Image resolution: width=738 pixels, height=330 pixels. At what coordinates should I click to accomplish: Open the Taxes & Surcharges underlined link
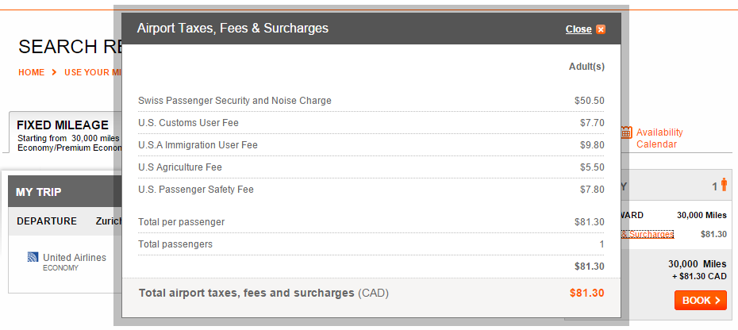click(x=648, y=234)
